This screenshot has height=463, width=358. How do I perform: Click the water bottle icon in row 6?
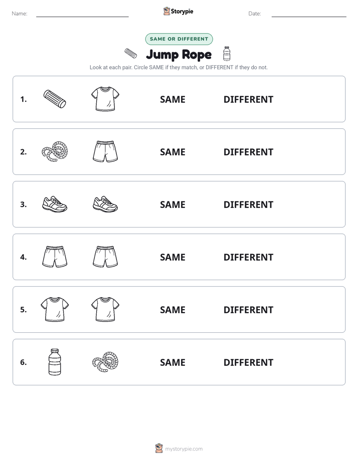click(x=55, y=362)
